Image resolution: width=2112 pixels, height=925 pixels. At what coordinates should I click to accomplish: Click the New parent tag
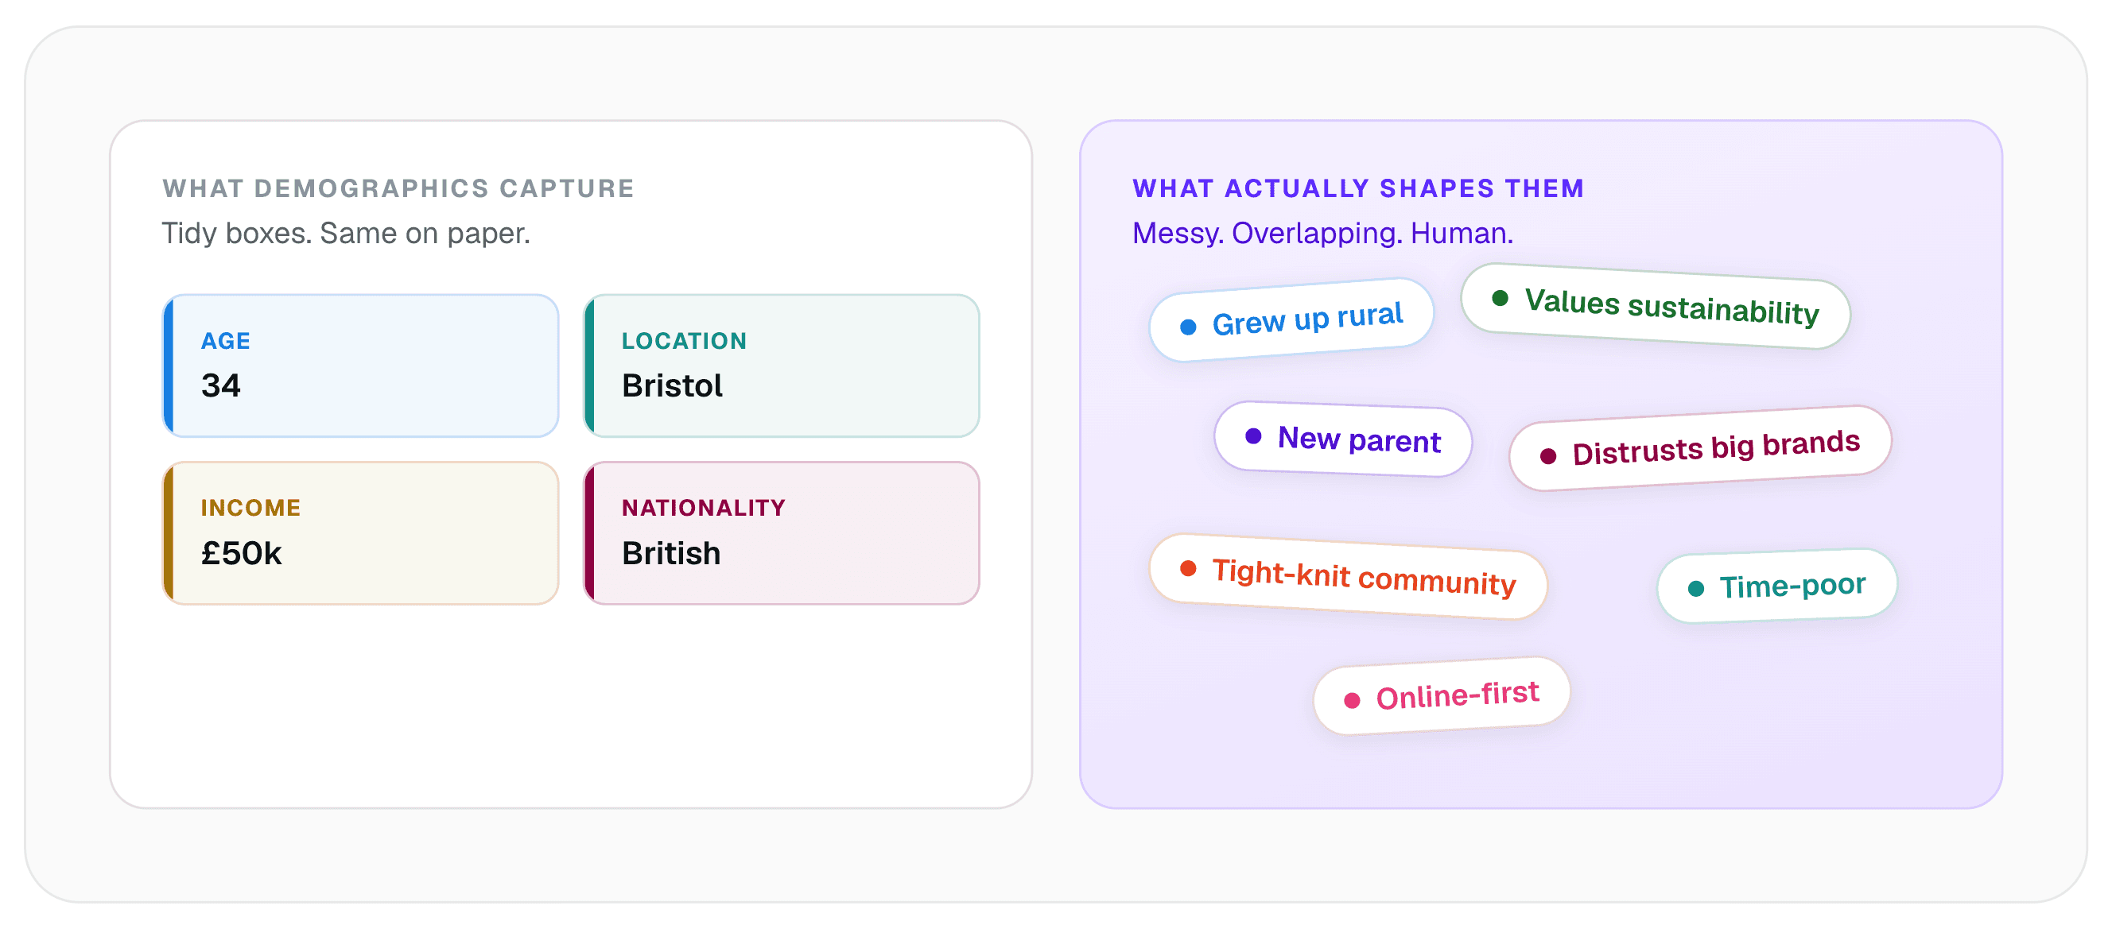(1343, 439)
